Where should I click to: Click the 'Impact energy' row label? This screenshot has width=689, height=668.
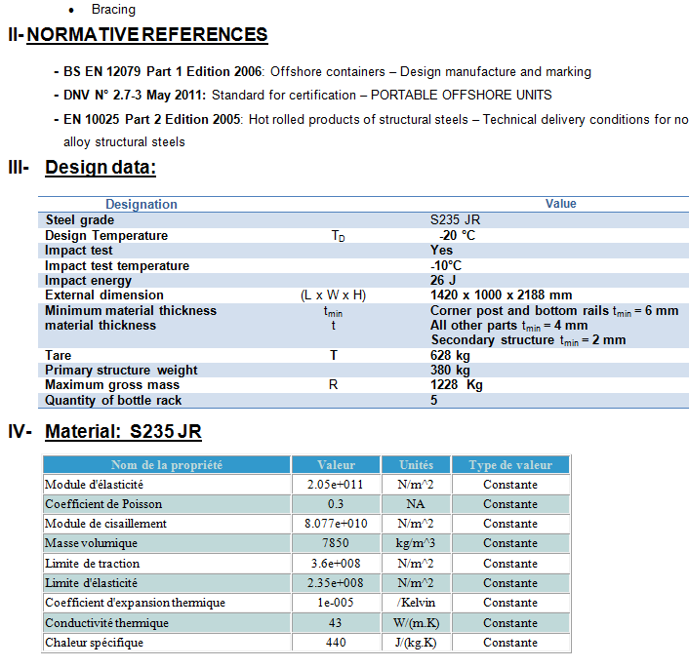click(89, 280)
